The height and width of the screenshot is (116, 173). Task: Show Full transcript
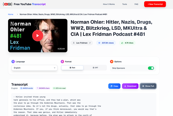tap(148, 86)
